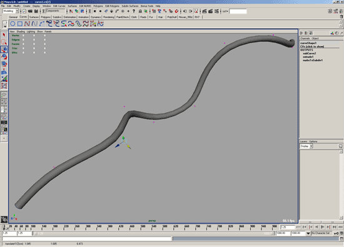Toggle select by component type mode
This screenshot has height=247, width=344.
coord(83,11)
